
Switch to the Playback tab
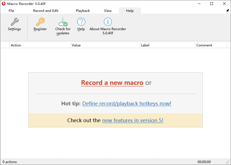(x=83, y=11)
